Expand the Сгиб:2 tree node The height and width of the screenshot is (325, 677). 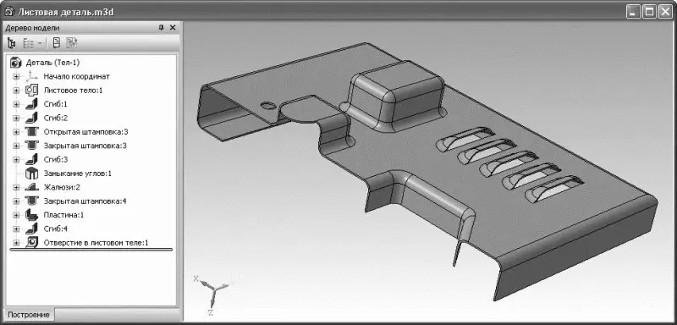click(16, 118)
